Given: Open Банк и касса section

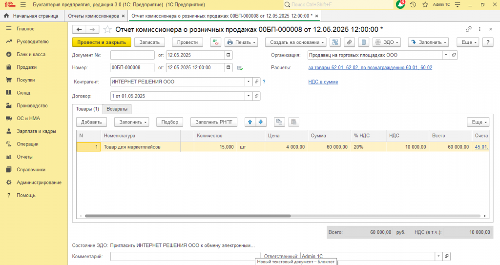Looking at the screenshot, I should point(31,55).
